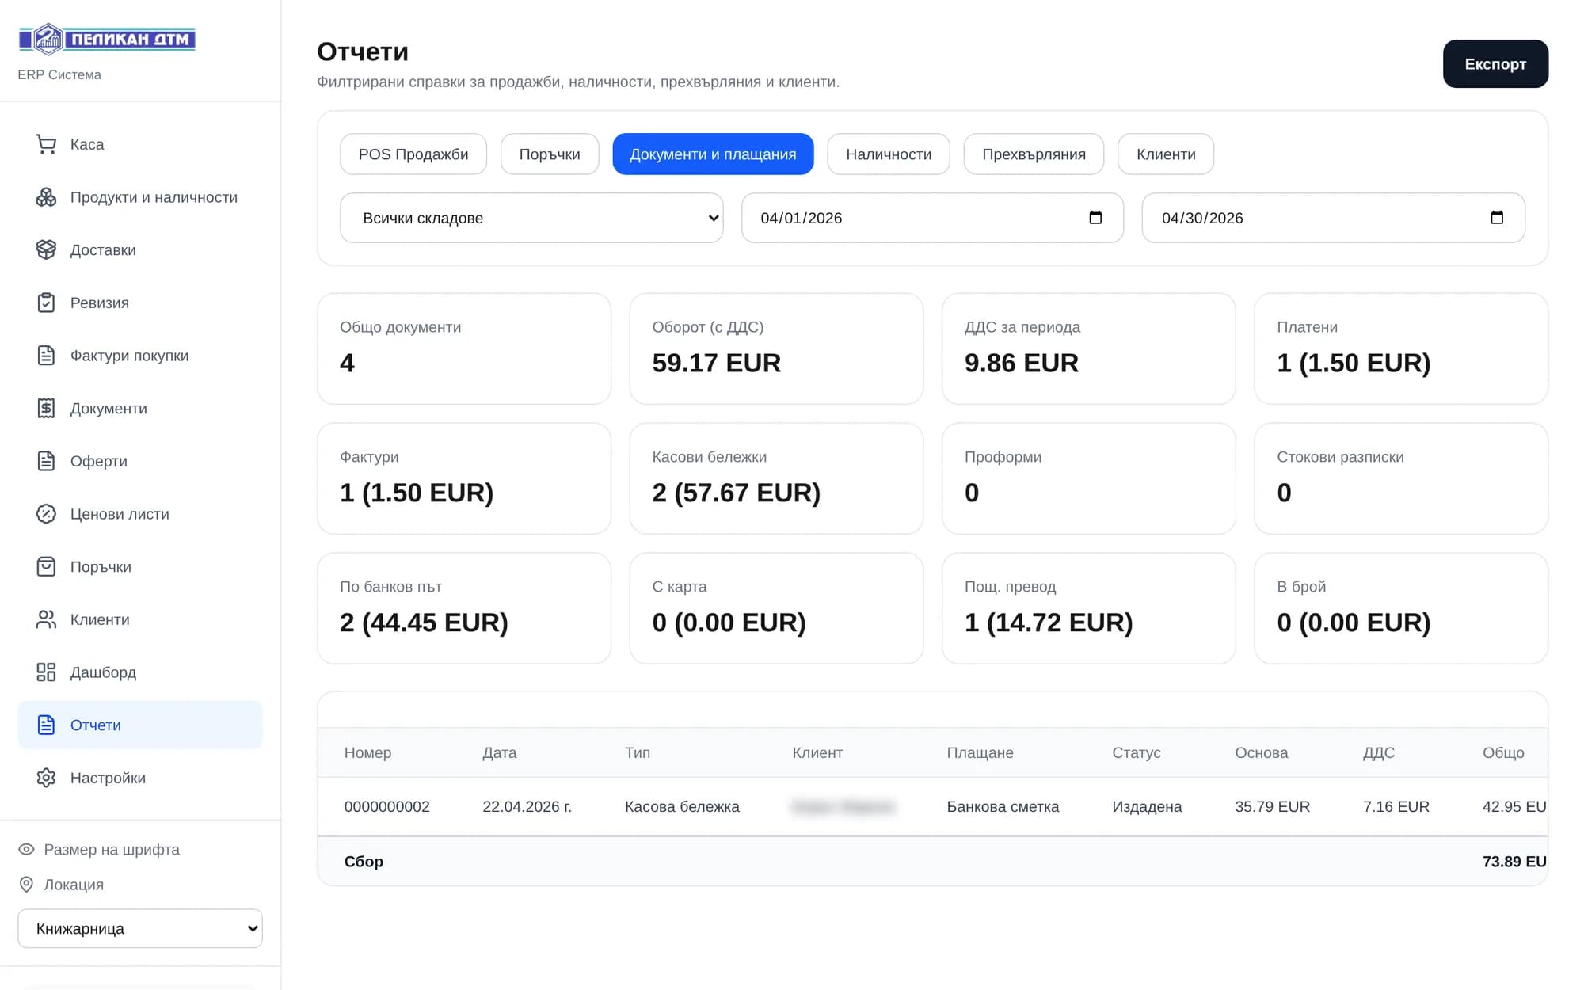Screen dimensions: 1584x990
Task: Click the Касови бележки summary card
Action: click(776, 478)
